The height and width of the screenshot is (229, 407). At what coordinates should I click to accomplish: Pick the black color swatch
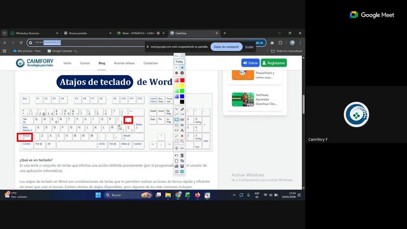[x=182, y=102]
